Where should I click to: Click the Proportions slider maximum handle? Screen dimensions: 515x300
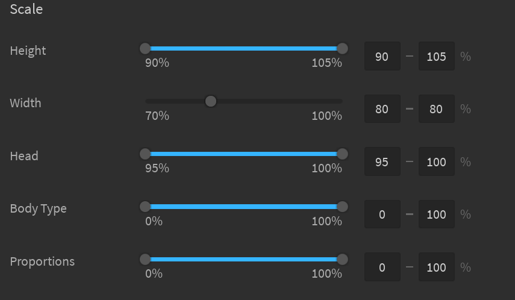pyautogui.click(x=342, y=260)
